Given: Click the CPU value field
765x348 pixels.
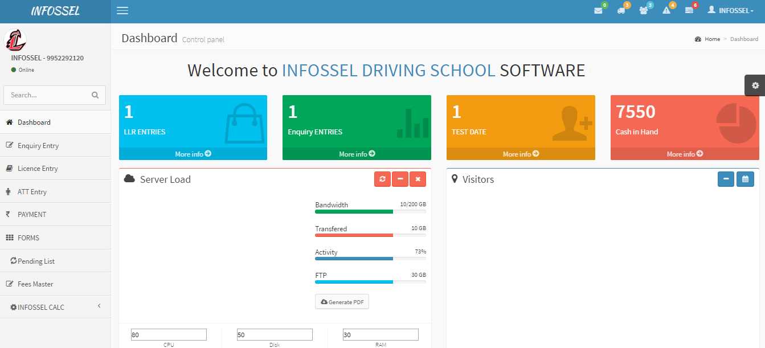Looking at the screenshot, I should (169, 335).
